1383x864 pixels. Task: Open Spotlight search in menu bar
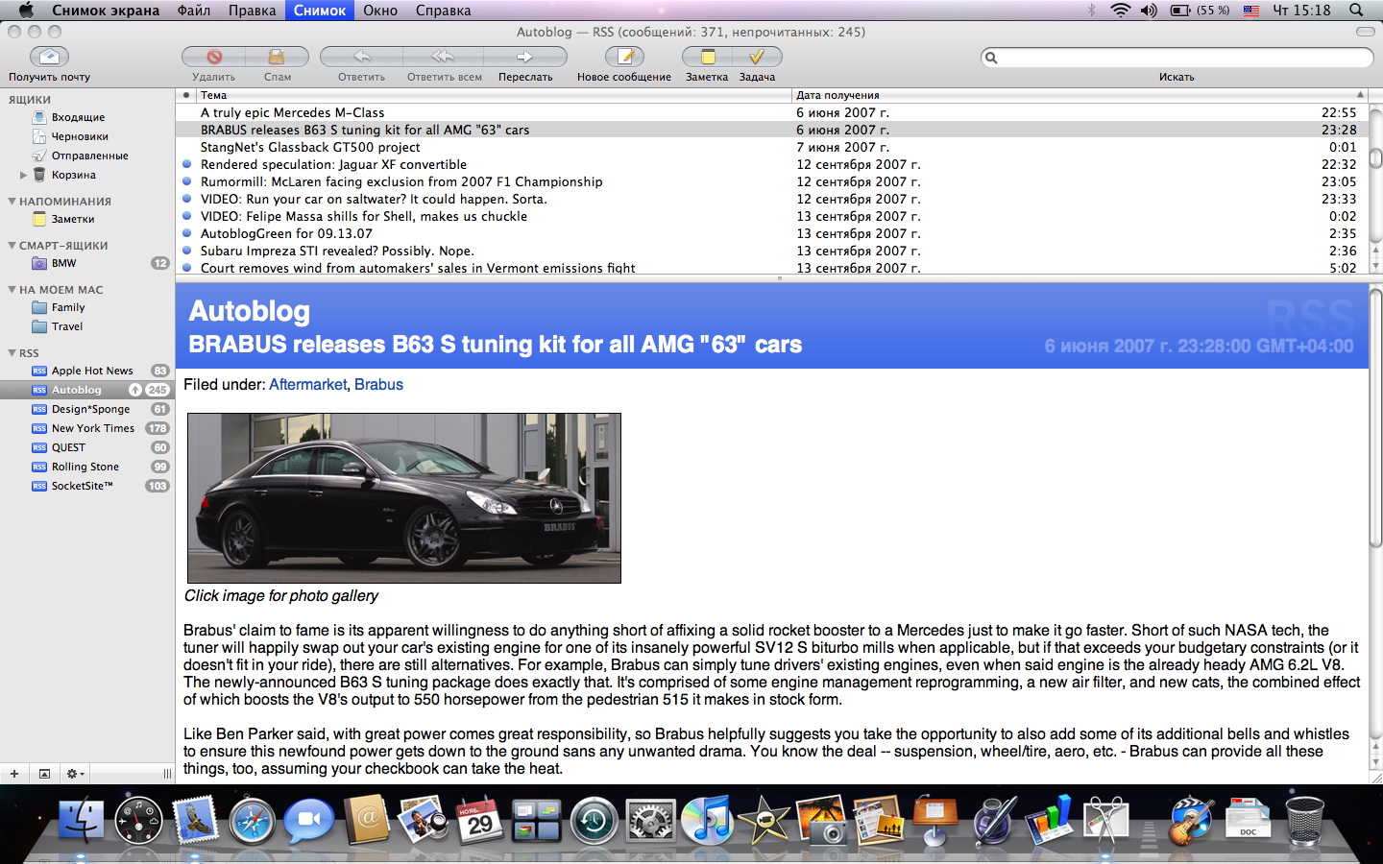point(1356,11)
